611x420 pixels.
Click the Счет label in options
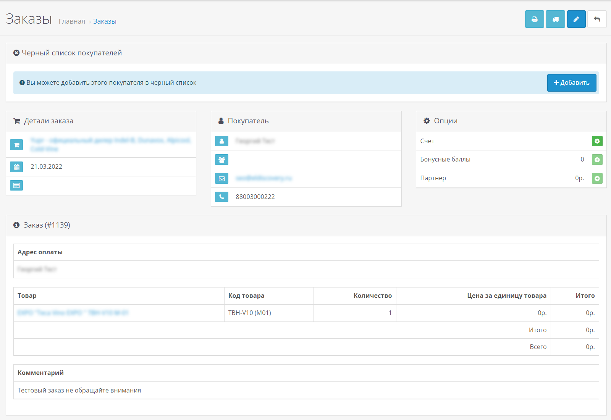427,141
